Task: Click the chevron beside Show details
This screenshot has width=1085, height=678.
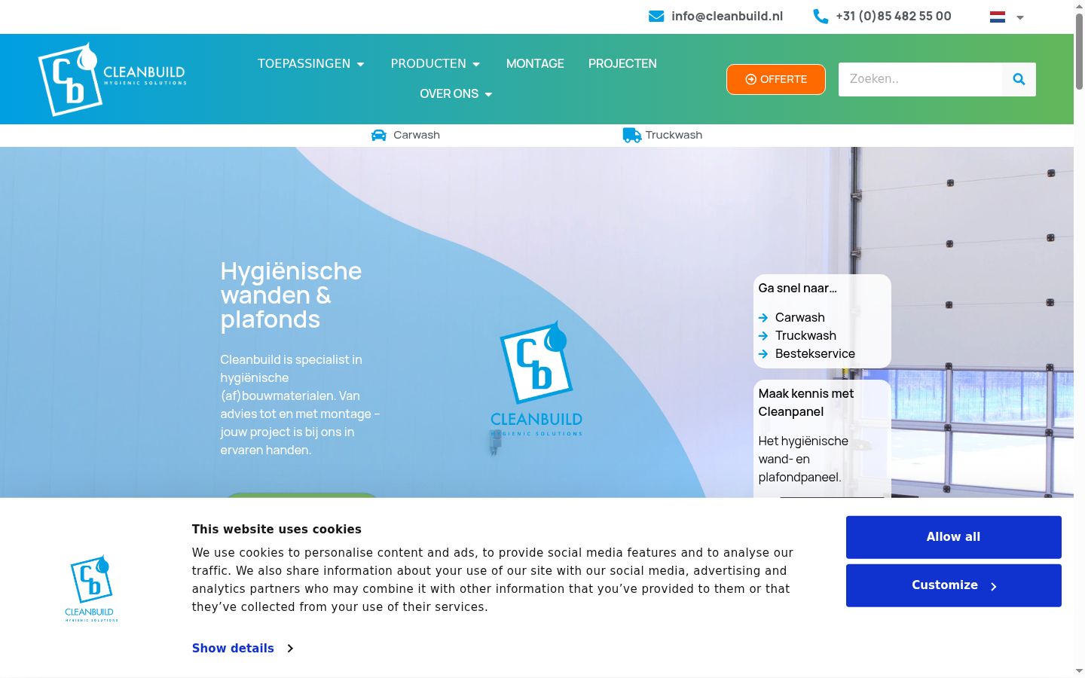Action: point(290,648)
